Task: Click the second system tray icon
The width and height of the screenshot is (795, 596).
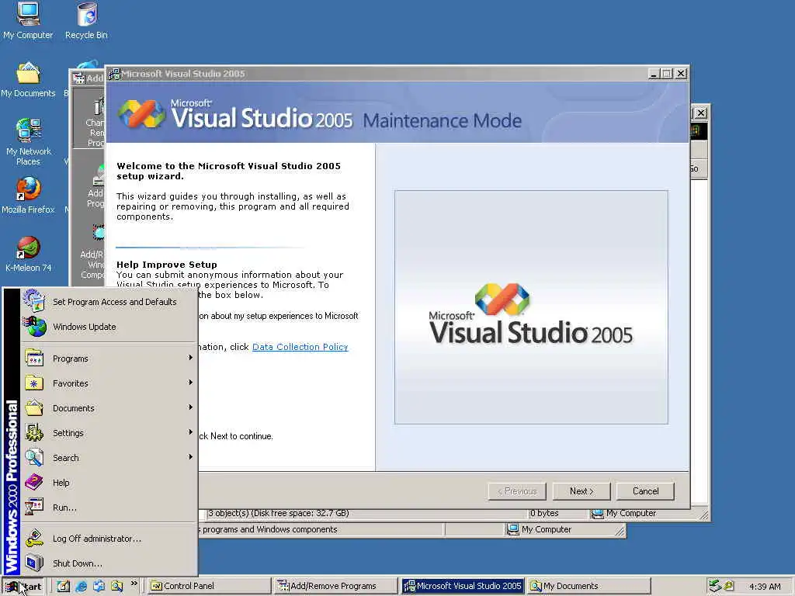Action: pos(728,586)
